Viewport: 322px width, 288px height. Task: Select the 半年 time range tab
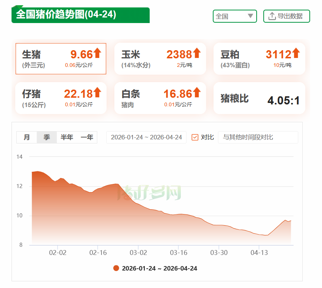67,137
